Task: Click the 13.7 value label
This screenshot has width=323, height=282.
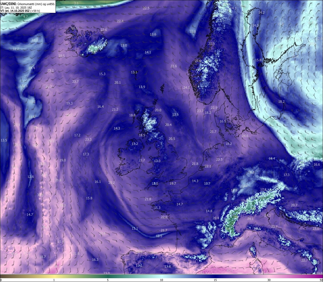Action: (207, 184)
